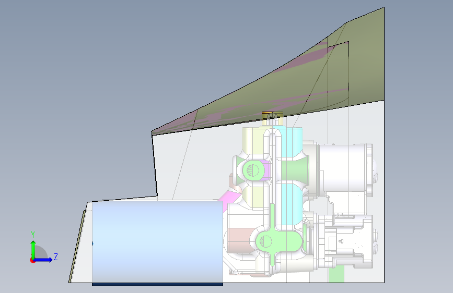Image resolution: width=453 pixels, height=293 pixels.
Task: Select the upper green circular port
Action: 253,170
